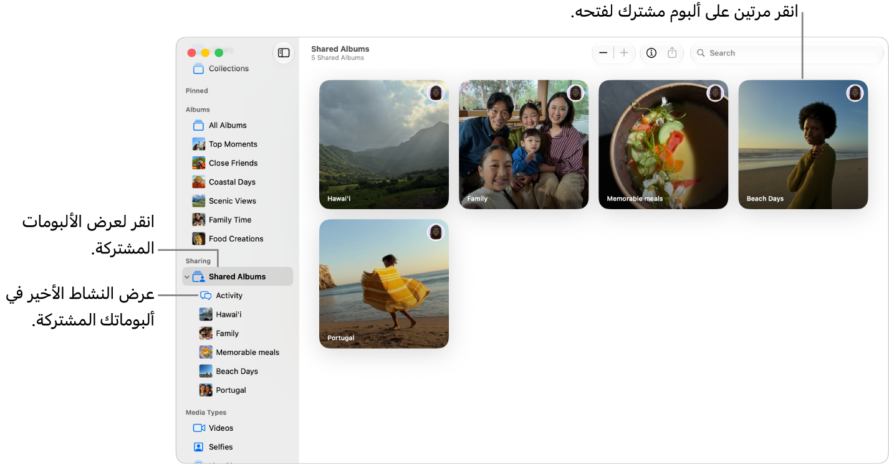Select Shared Albums in the sidebar
The image size is (889, 465).
pos(238,276)
